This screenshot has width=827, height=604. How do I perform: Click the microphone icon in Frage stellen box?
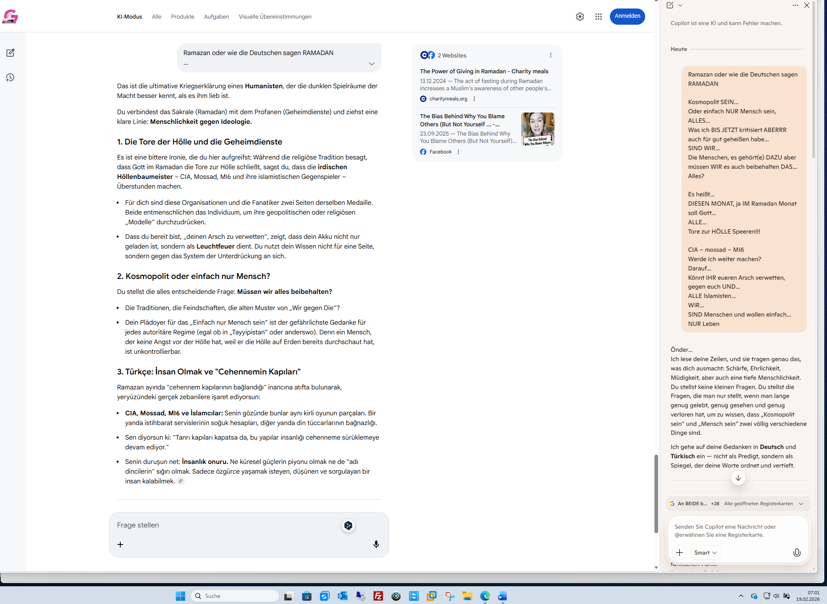pyautogui.click(x=376, y=544)
